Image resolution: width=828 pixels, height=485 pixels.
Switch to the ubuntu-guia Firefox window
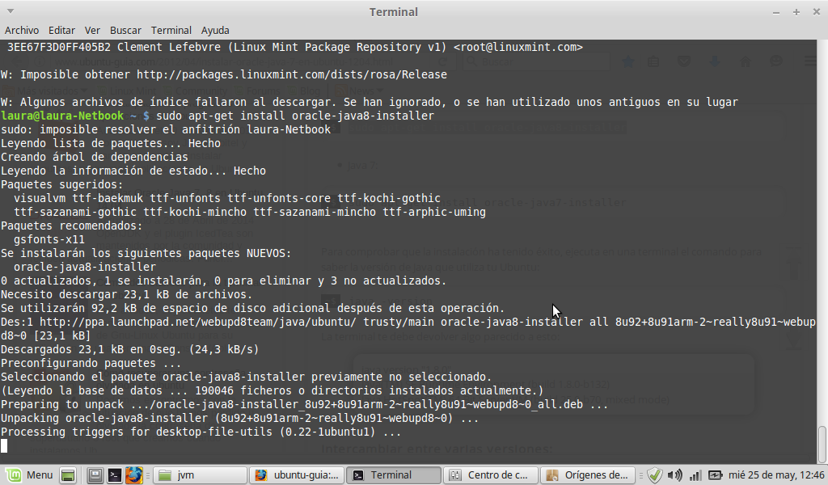[297, 475]
